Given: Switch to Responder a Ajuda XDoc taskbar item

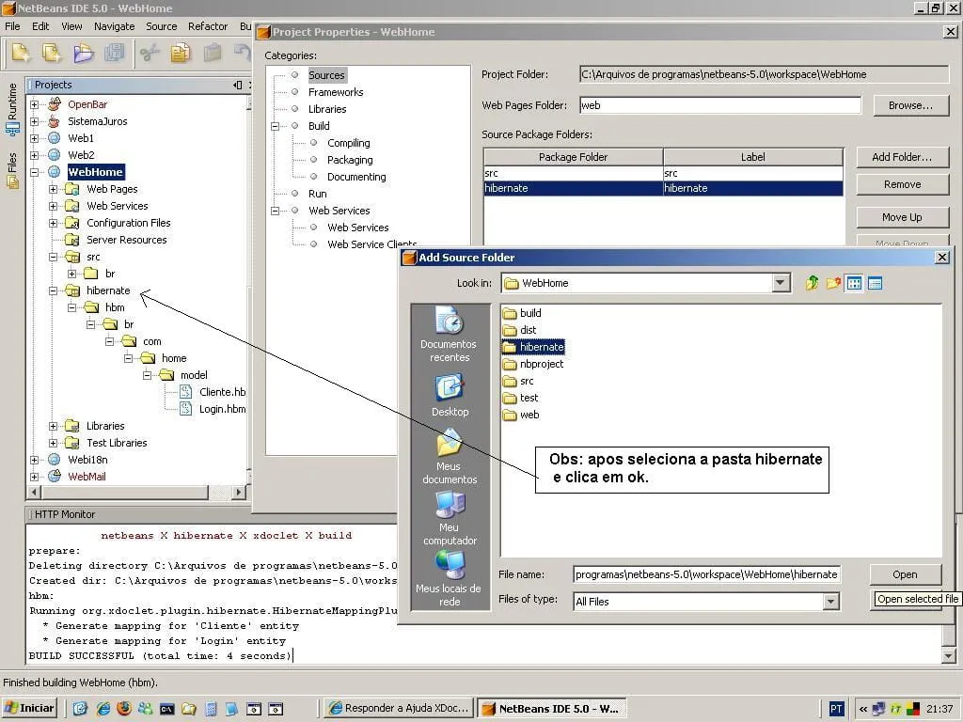Looking at the screenshot, I should [x=399, y=709].
